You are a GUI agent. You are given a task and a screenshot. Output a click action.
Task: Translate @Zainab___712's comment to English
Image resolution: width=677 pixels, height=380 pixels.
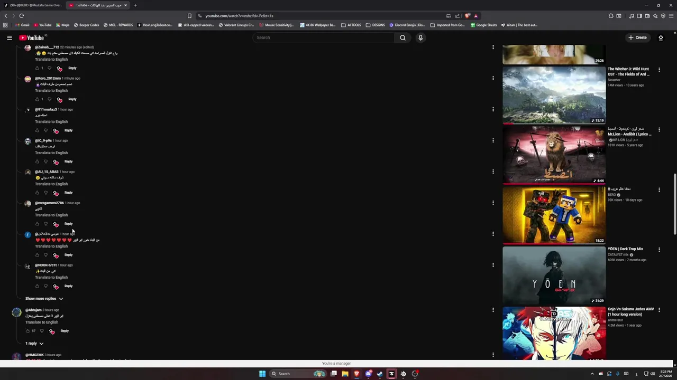51,59
